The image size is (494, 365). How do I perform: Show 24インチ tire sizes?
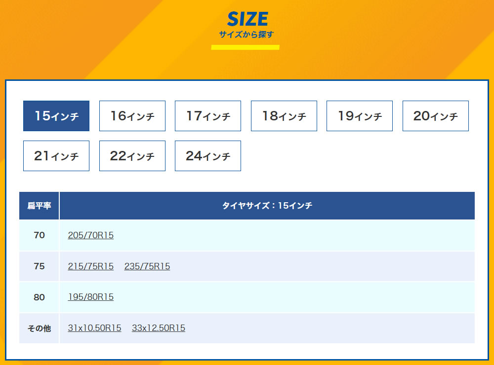208,156
